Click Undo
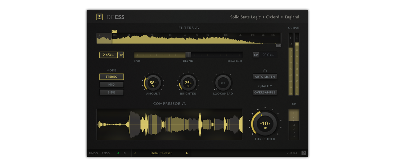This screenshot has height=167, width=395. [x=93, y=153]
